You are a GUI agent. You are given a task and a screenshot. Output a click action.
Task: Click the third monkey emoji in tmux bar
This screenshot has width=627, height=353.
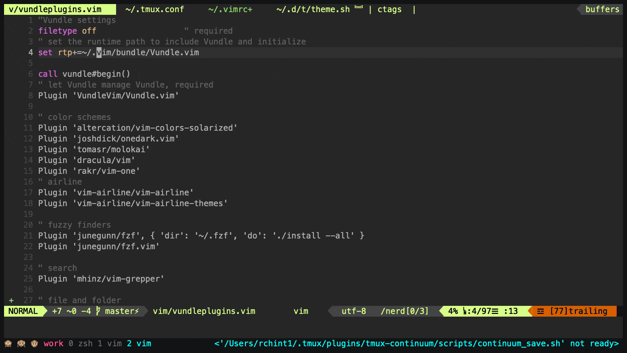pos(34,344)
